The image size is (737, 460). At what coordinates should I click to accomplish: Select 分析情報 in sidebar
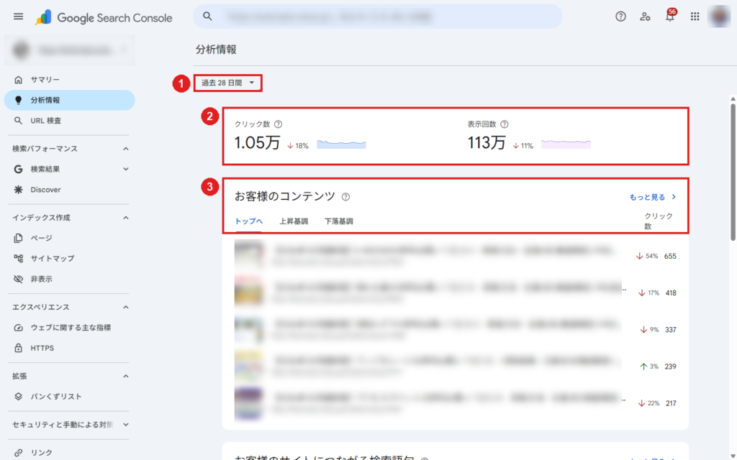[x=69, y=100]
